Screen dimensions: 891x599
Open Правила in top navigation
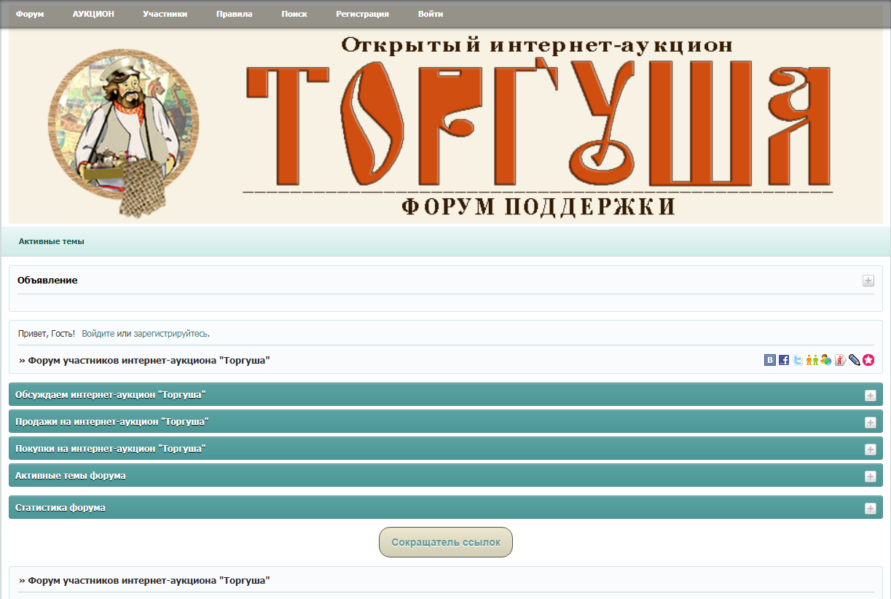235,14
